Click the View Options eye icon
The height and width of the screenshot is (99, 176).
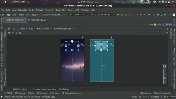[9, 33]
